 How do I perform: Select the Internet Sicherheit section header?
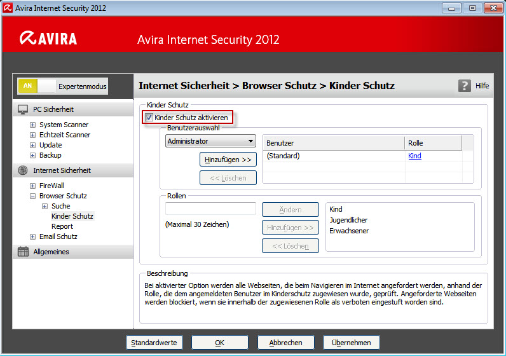[x=73, y=170]
